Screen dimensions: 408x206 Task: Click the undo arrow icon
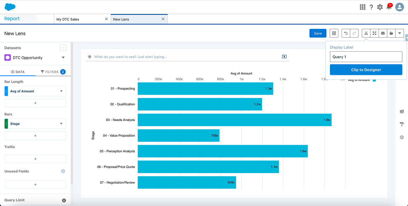coord(346,33)
